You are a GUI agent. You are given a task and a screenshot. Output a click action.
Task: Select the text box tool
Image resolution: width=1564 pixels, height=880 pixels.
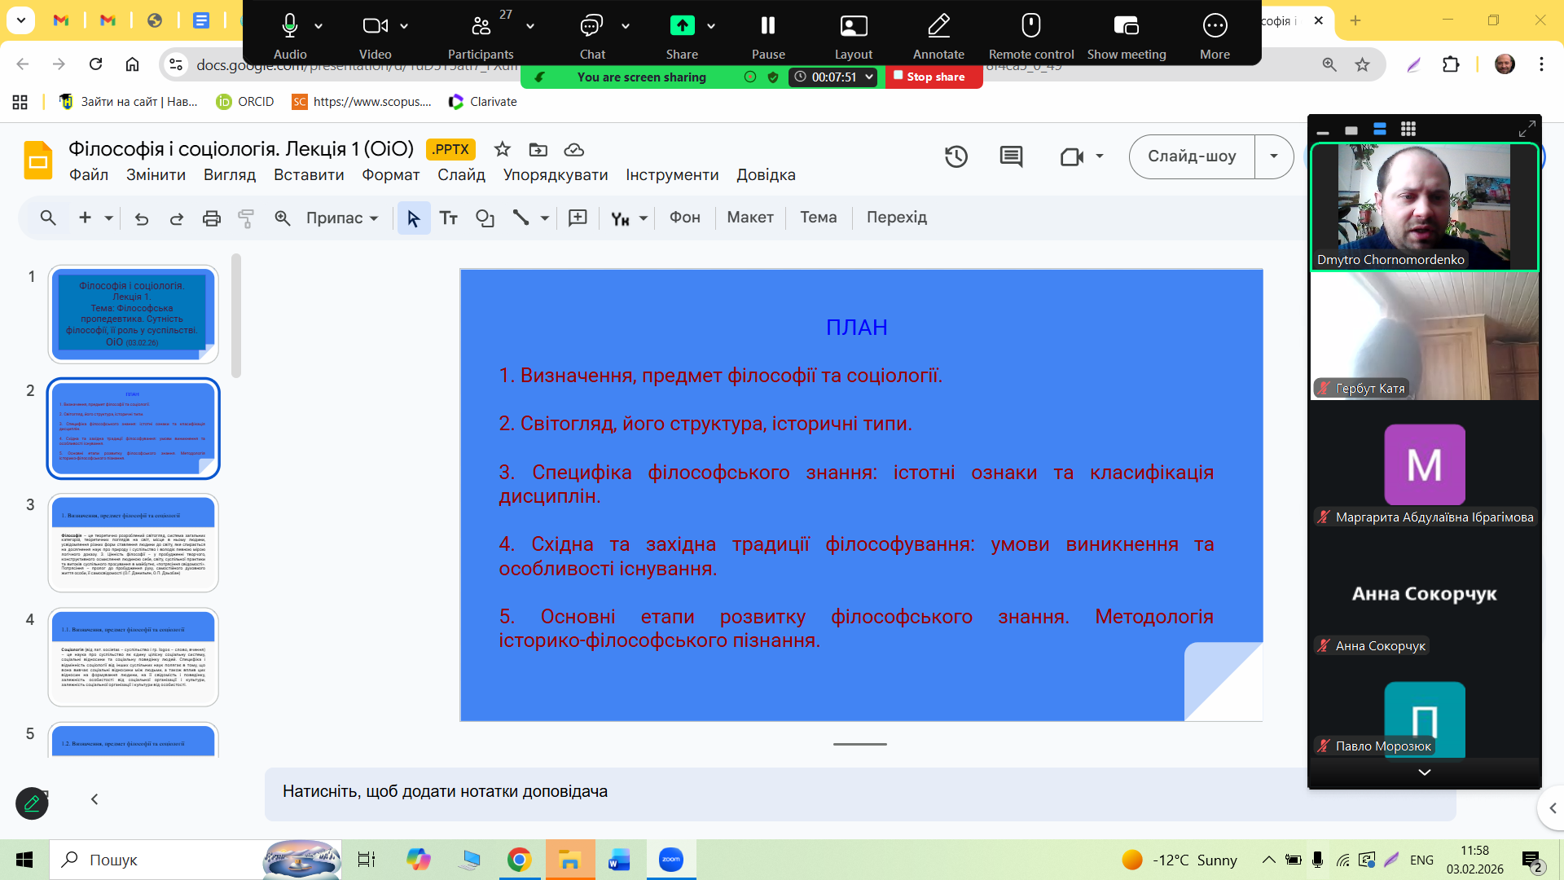pos(449,218)
